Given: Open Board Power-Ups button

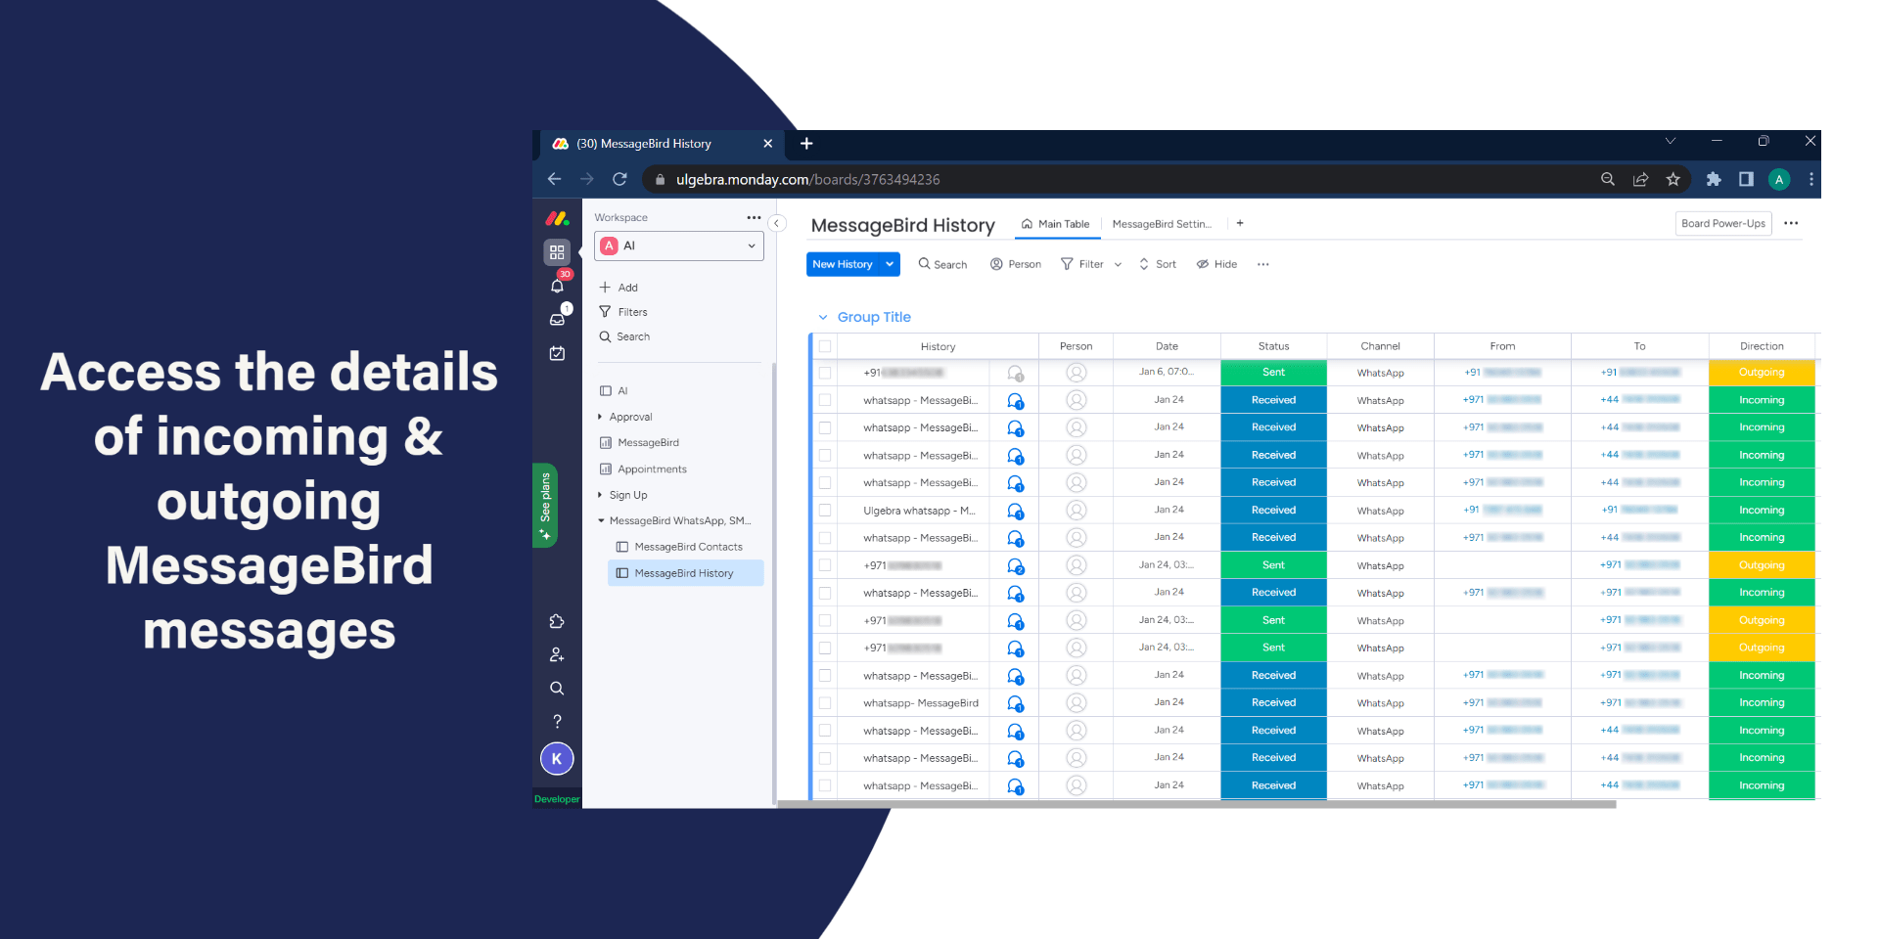Looking at the screenshot, I should (1723, 223).
